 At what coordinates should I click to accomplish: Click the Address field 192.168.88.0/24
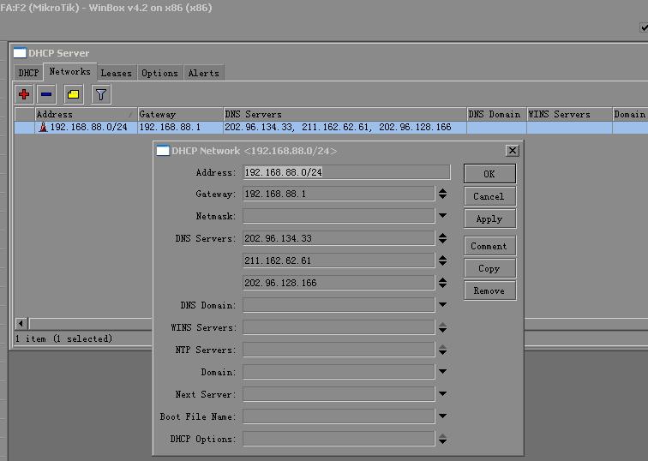click(346, 172)
